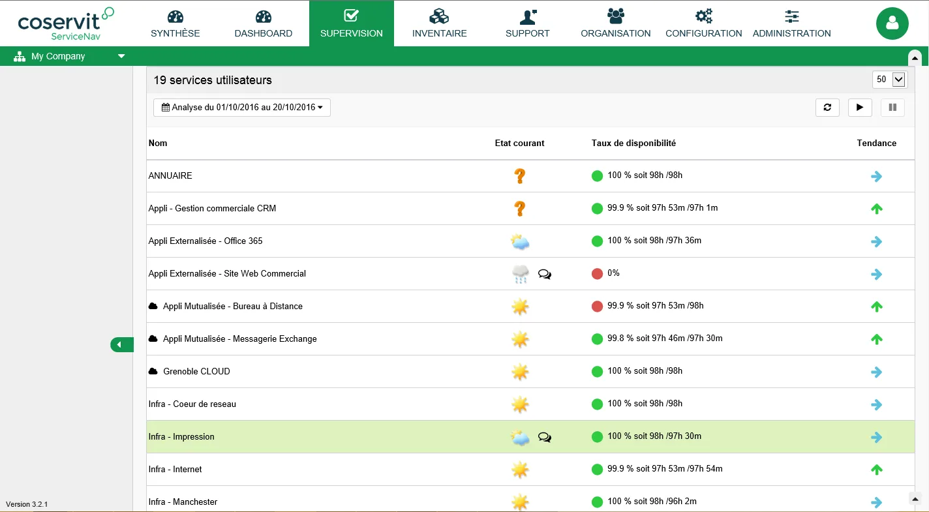Select the Infra - Impression row name
The height and width of the screenshot is (512, 929).
tap(181, 436)
